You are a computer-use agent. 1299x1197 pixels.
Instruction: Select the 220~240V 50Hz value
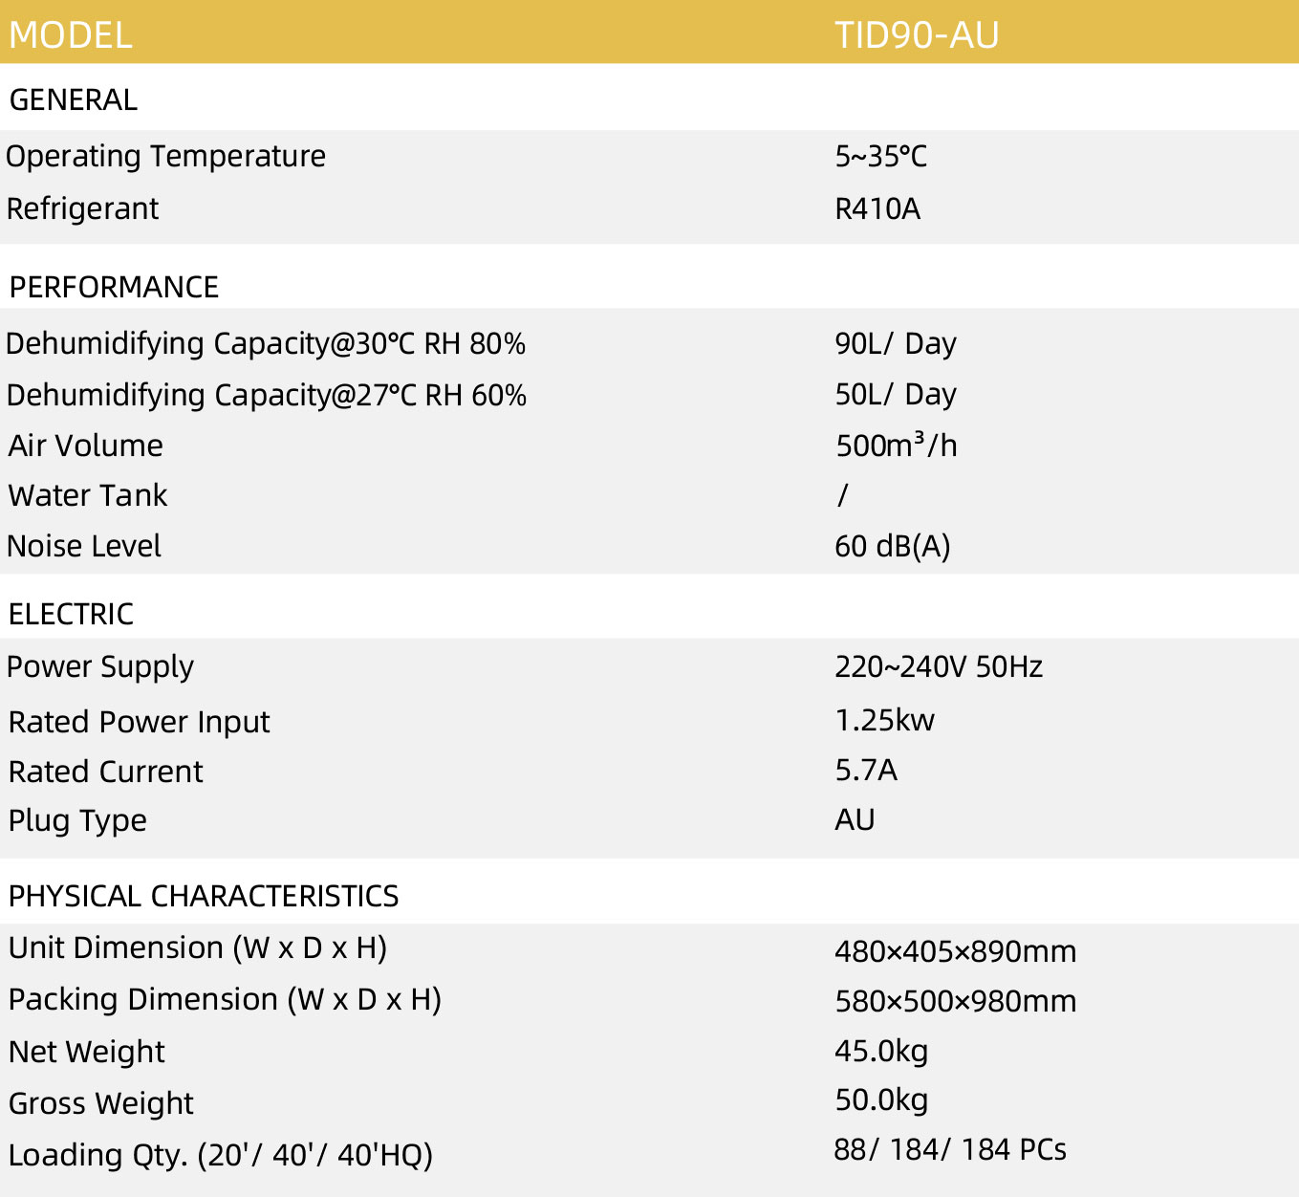tap(939, 666)
